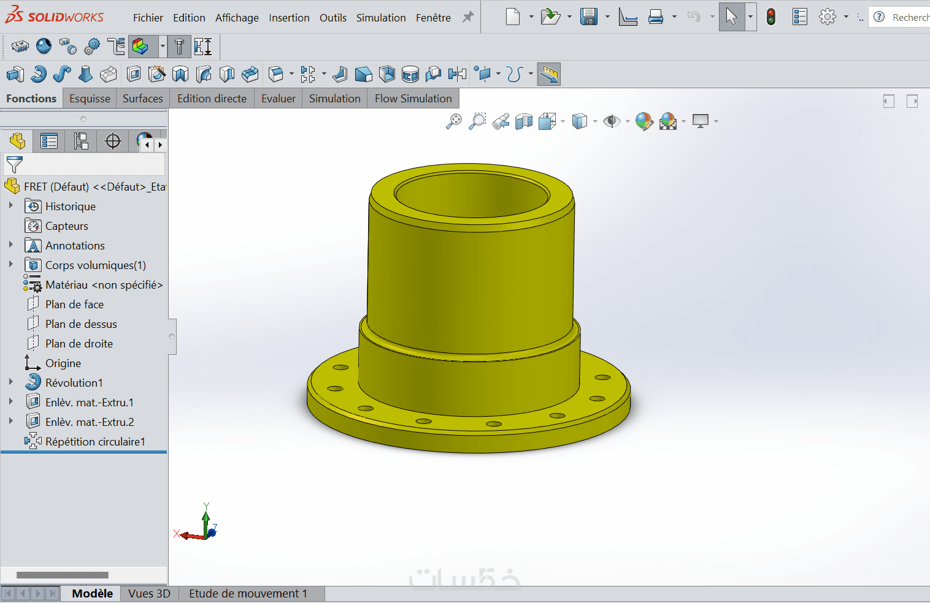Image resolution: width=930 pixels, height=603 pixels.
Task: Open the Options gear icon
Action: [x=828, y=17]
